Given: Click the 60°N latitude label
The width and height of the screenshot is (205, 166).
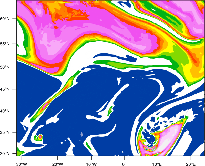Looking at the screenshot, I should pos(5,19).
